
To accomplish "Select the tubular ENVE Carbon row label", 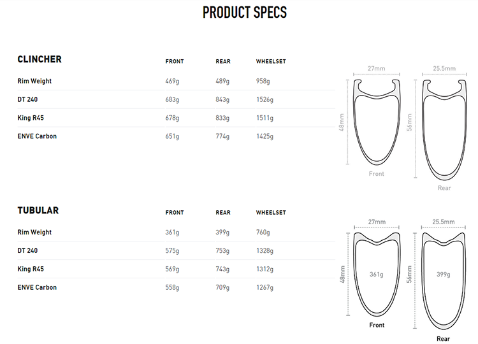I will point(37,287).
